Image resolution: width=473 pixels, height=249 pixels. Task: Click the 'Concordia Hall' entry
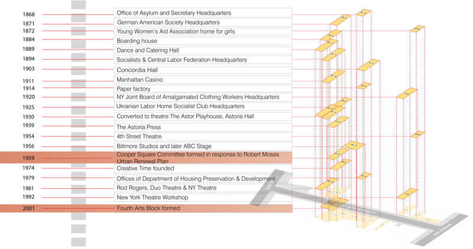pyautogui.click(x=203, y=70)
